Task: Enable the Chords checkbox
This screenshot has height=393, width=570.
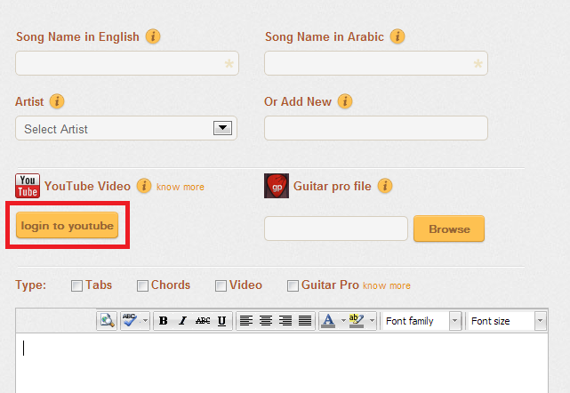Action: (x=142, y=285)
